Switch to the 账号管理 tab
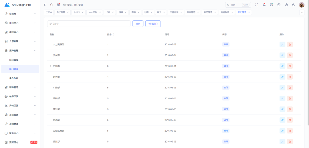This screenshot has height=148, width=309. [208, 12]
